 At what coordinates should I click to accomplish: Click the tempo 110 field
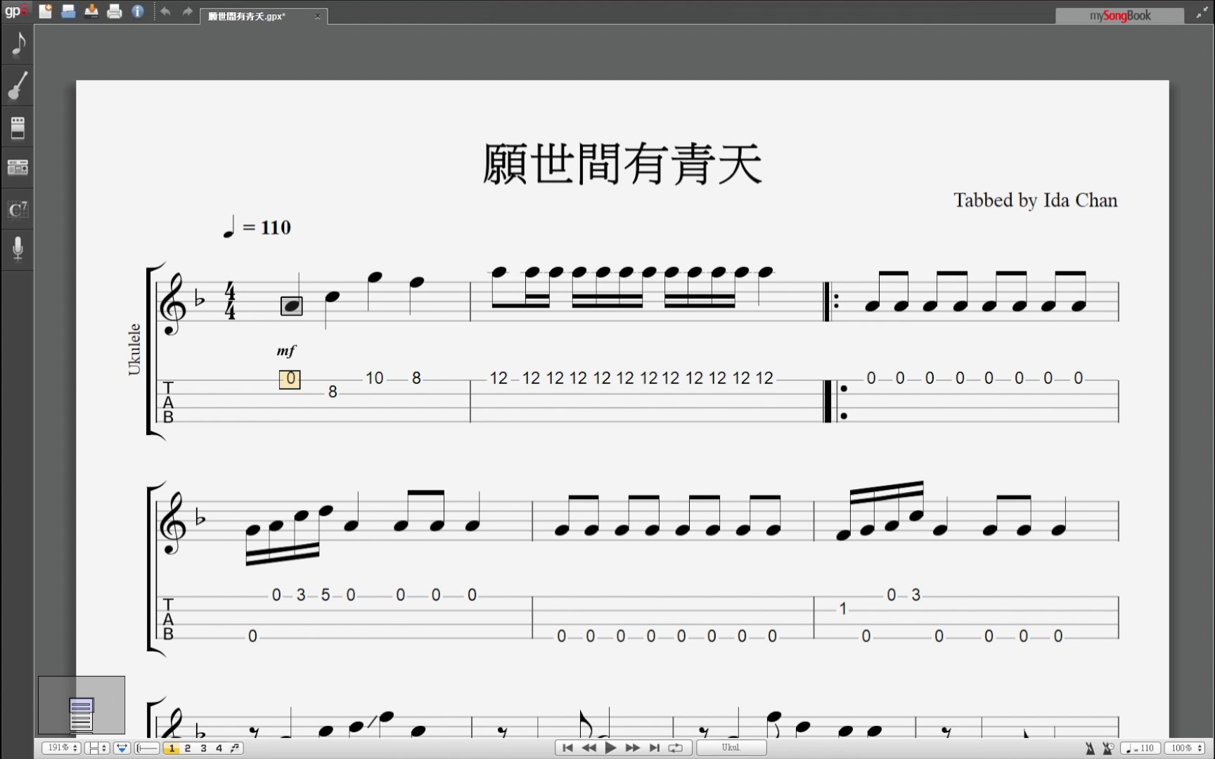click(1140, 748)
